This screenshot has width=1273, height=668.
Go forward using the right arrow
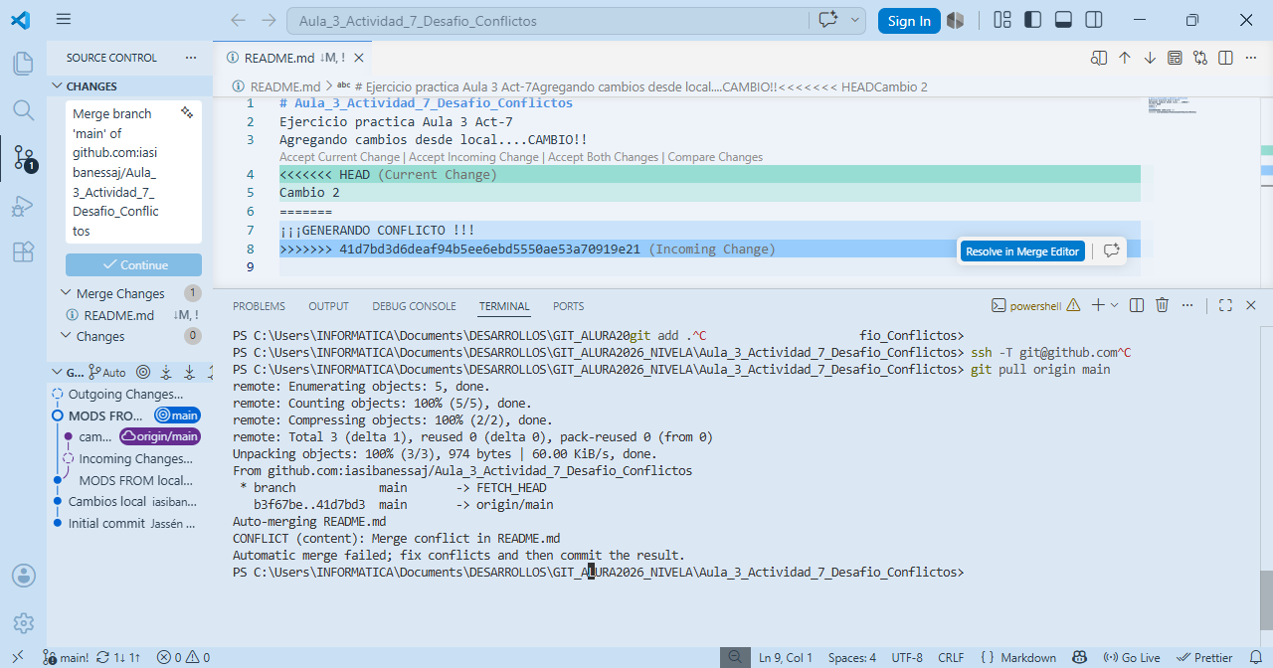269,20
